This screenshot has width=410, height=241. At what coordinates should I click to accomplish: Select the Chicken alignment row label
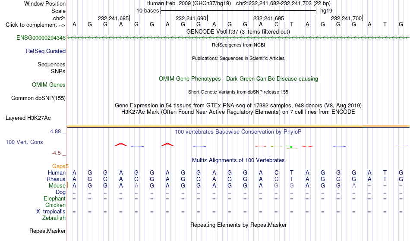click(55, 205)
